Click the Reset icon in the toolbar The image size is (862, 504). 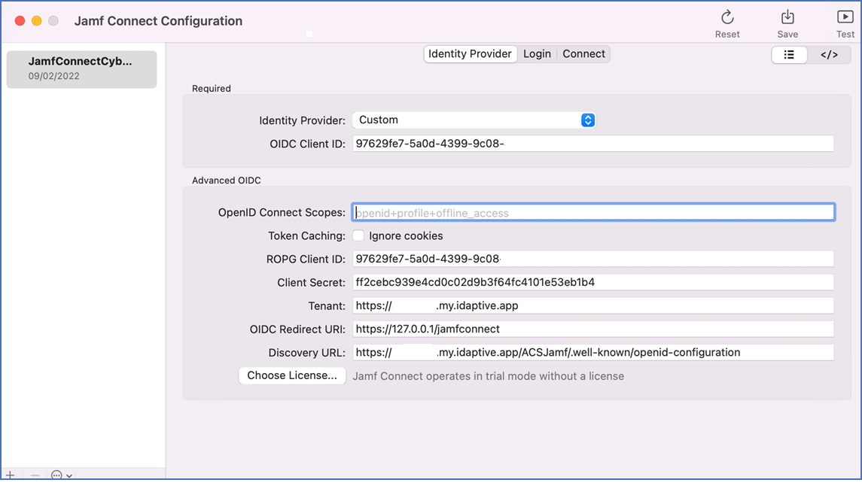click(726, 21)
